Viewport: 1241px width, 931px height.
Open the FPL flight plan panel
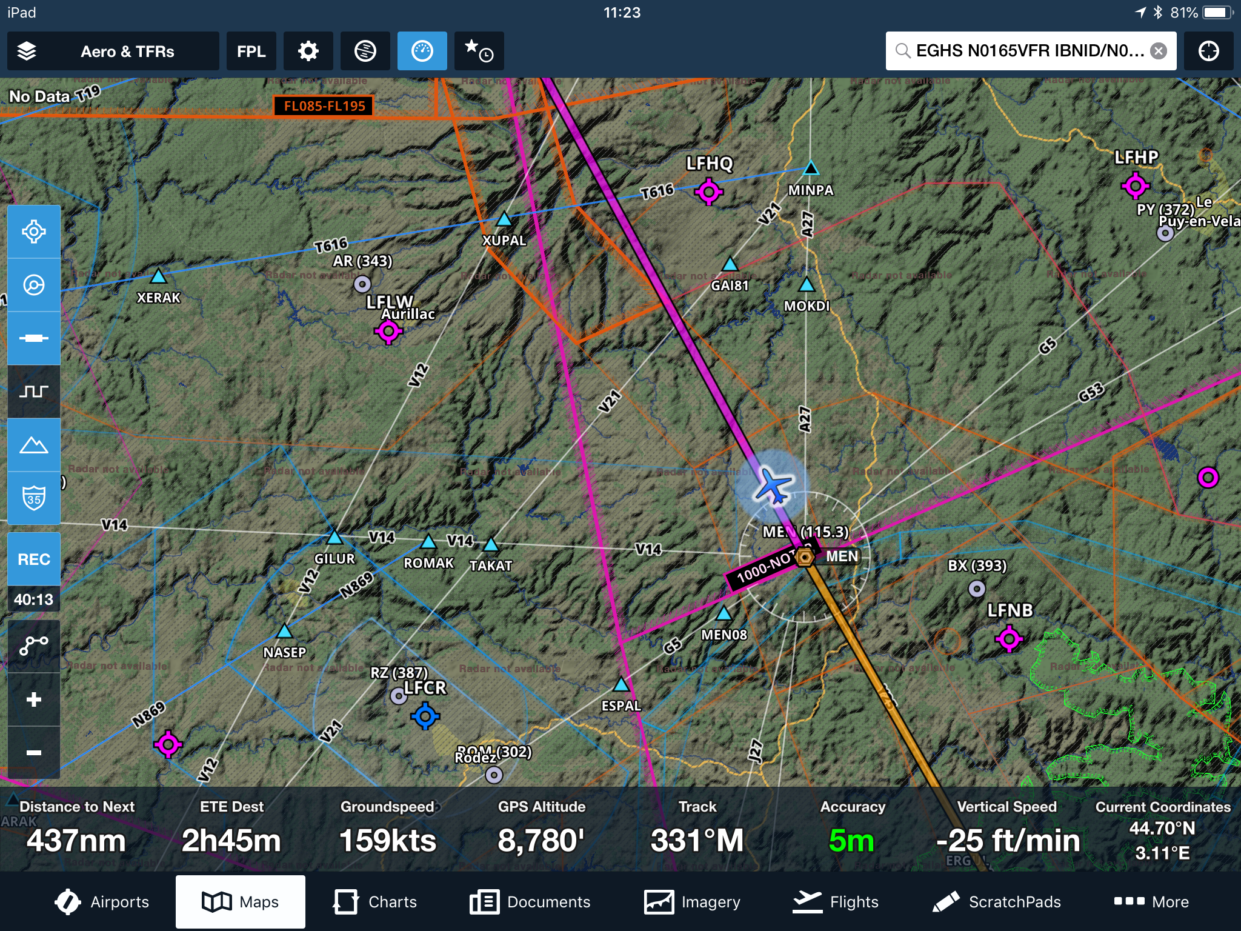point(251,51)
